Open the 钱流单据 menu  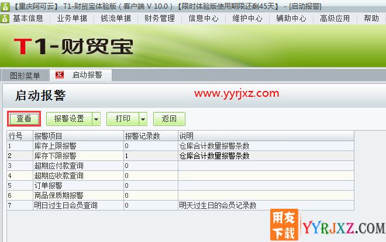116,19
